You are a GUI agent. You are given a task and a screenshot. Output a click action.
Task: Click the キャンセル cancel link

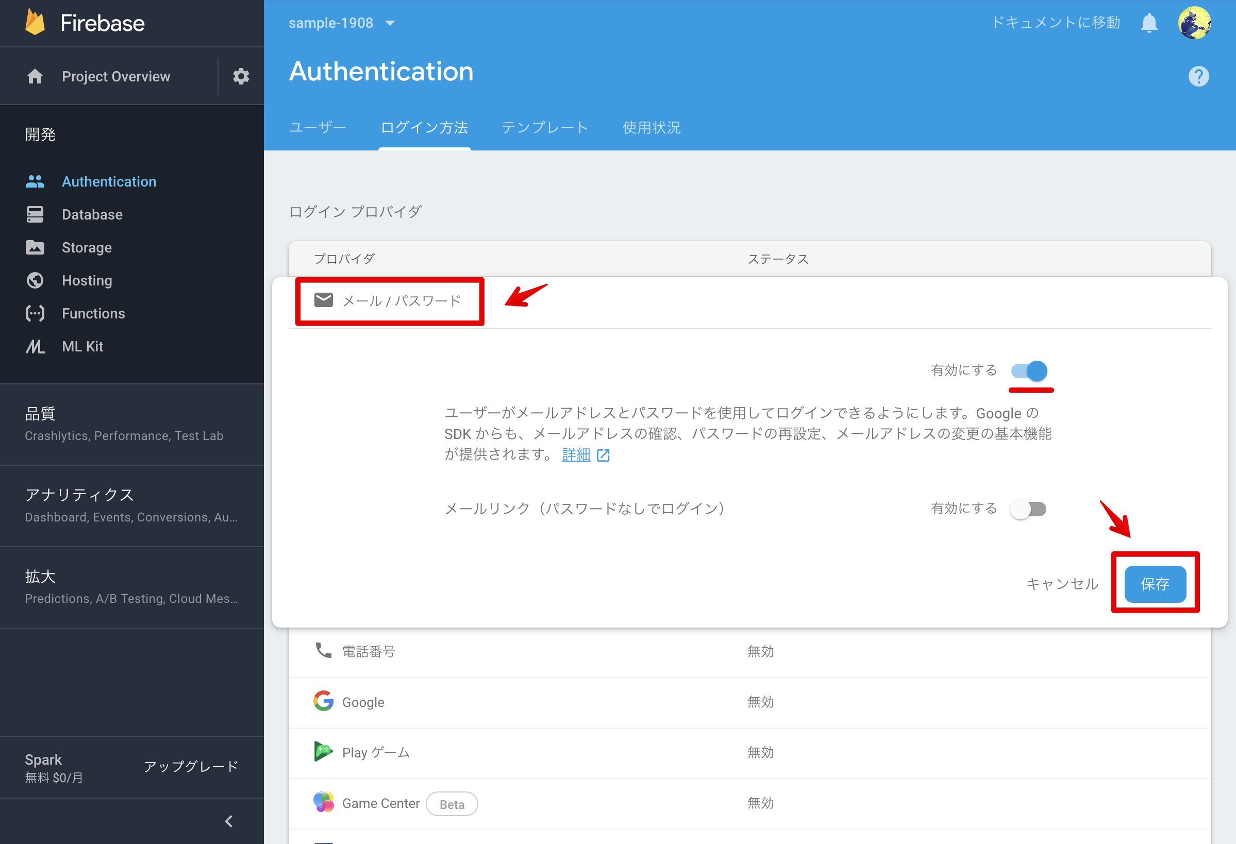pos(1059,583)
